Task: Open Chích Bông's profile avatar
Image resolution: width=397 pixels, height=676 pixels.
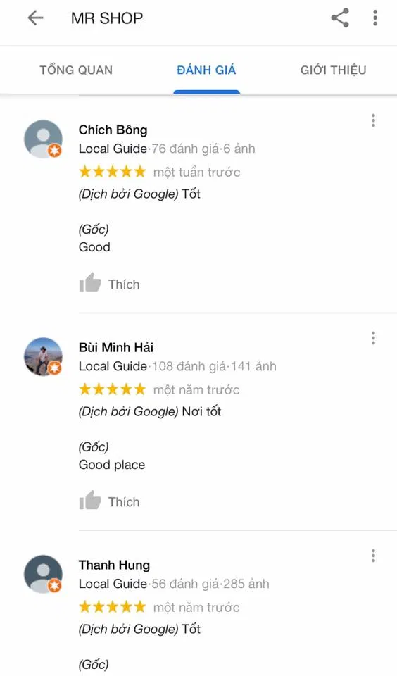Action: coord(43,139)
